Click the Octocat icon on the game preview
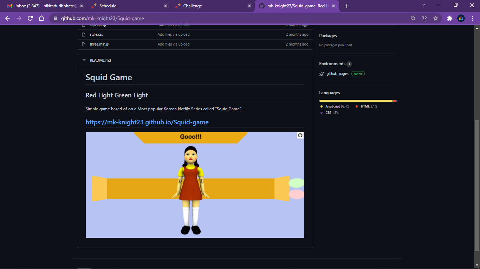This screenshot has height=269, width=480. coord(300,135)
